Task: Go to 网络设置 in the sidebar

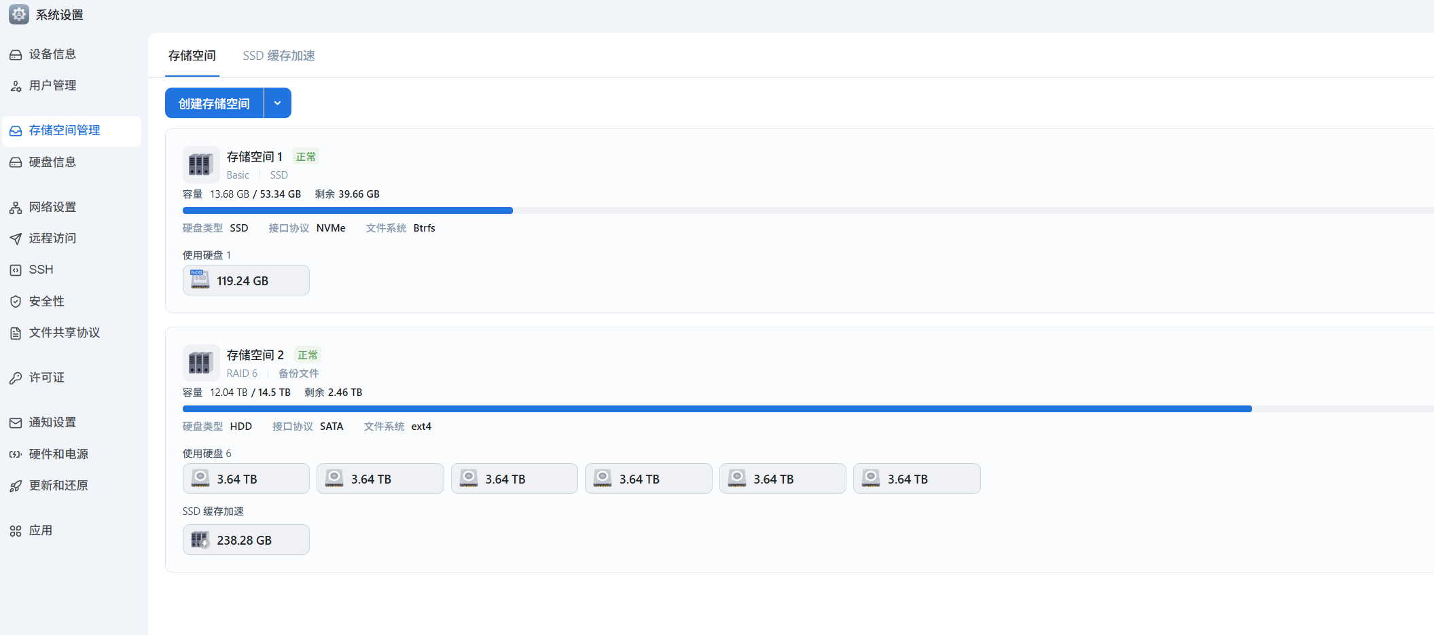Action: click(x=52, y=207)
